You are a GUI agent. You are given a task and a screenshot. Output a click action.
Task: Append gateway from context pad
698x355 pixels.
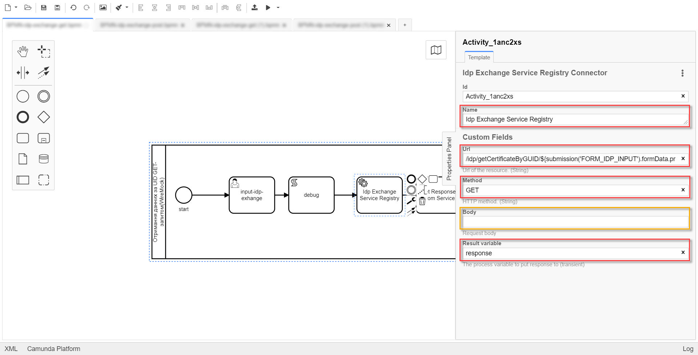[422, 179]
